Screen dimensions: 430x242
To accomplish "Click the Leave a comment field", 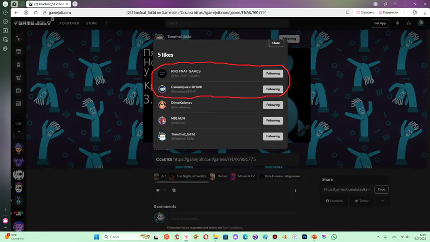I will click(233, 219).
